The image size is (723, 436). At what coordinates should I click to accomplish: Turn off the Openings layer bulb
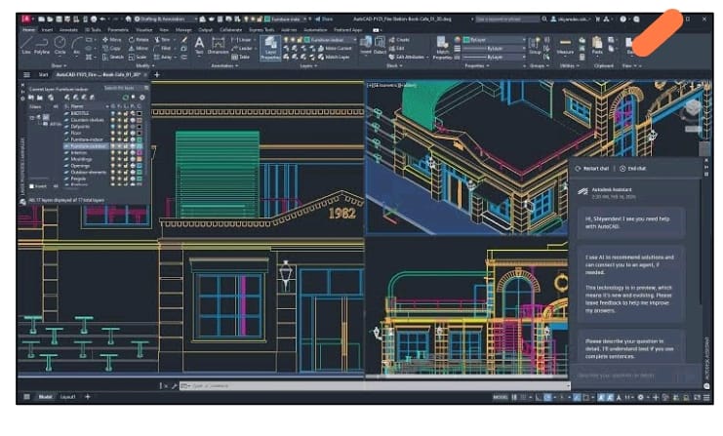pyautogui.click(x=114, y=166)
